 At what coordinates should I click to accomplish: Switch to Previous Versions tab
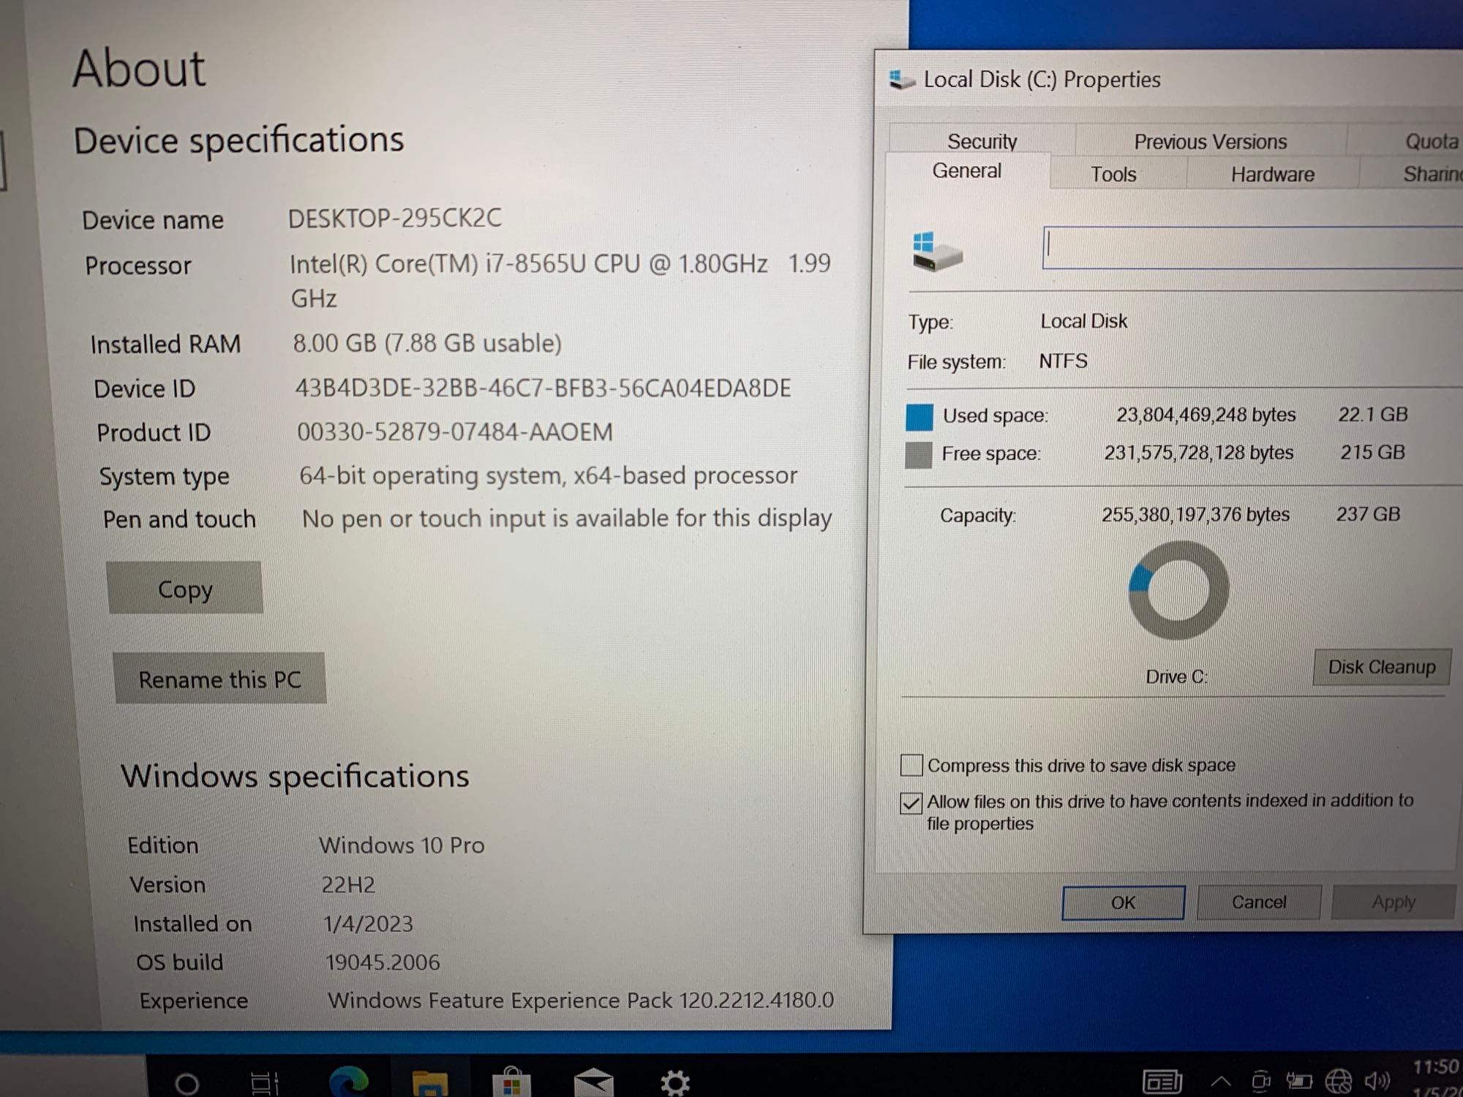click(1211, 141)
